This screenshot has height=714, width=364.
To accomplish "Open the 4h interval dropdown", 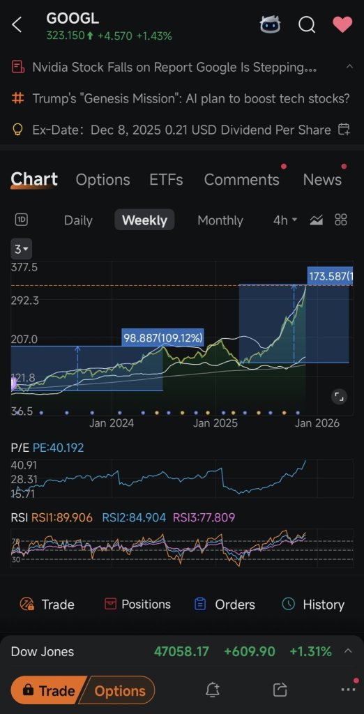I will [x=285, y=220].
